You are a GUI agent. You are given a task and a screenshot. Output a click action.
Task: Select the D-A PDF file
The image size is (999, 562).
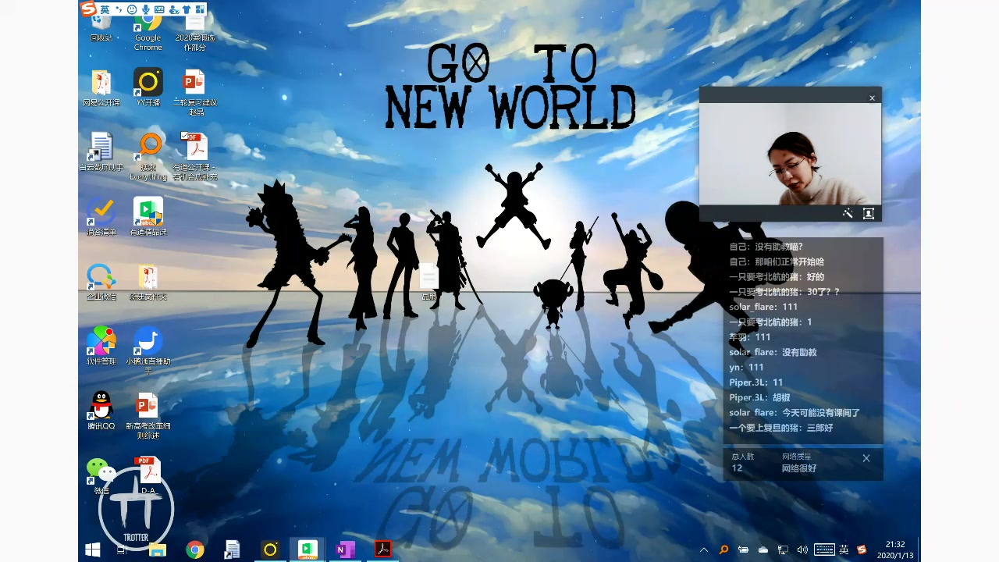pos(148,475)
